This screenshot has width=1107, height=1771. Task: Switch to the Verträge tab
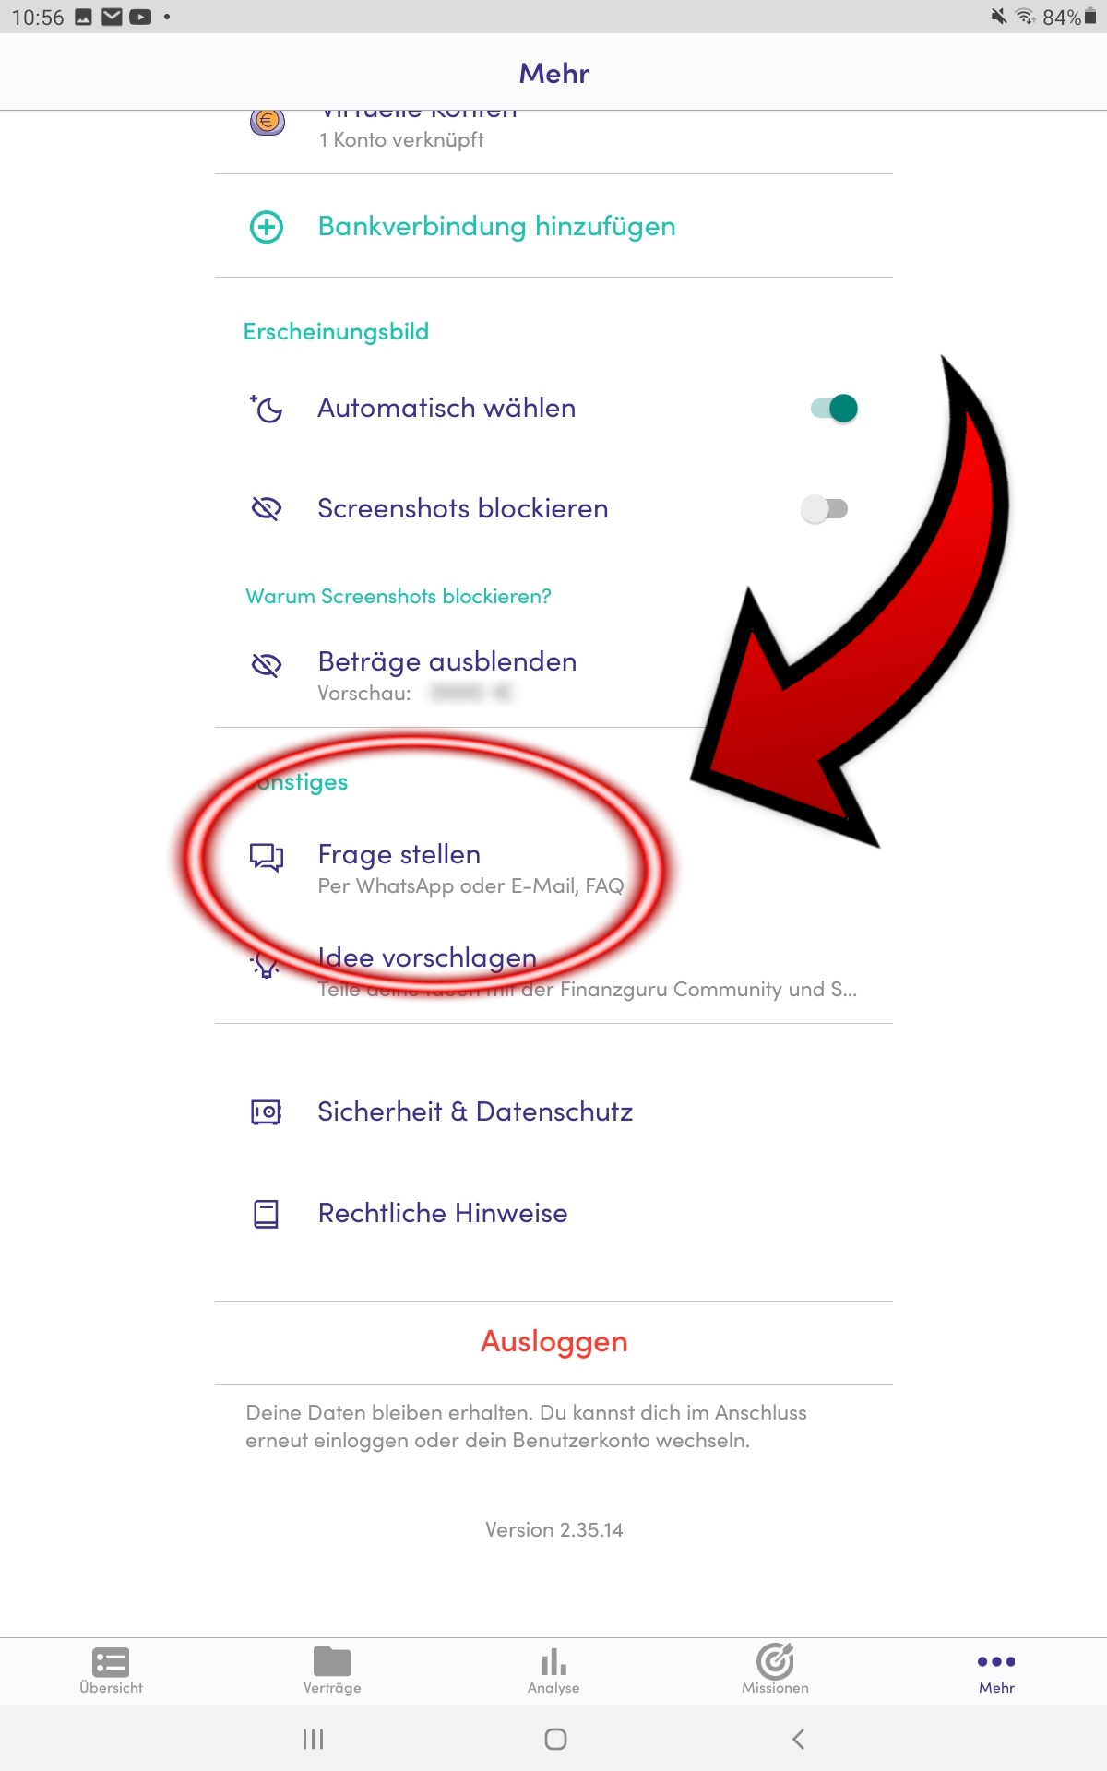(x=332, y=1670)
